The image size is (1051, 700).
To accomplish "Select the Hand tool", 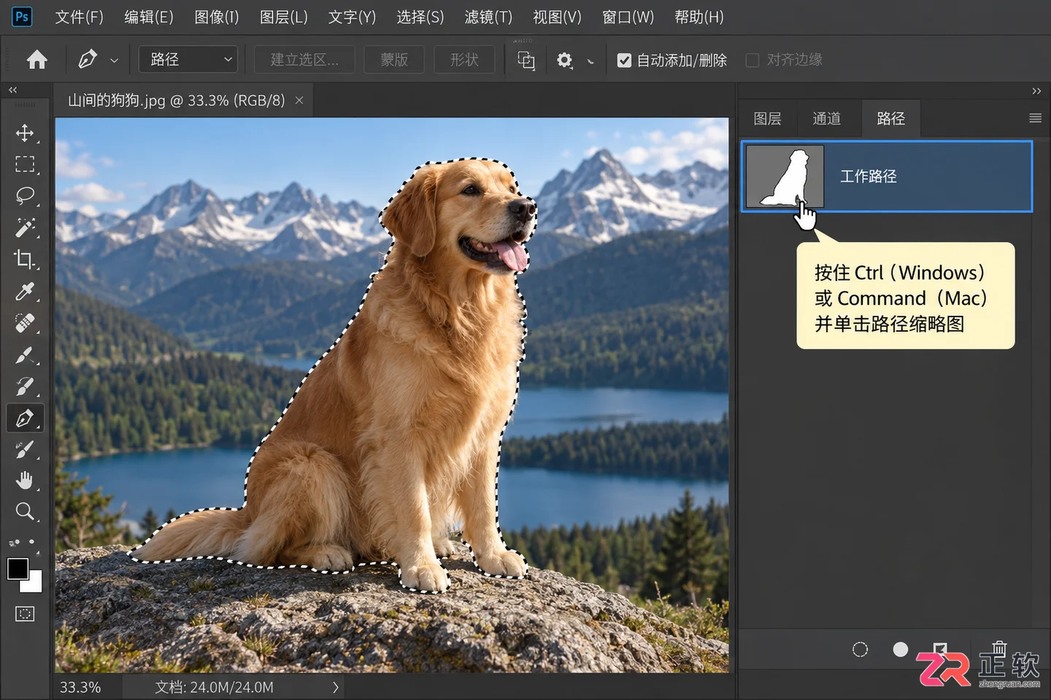I will (x=25, y=481).
